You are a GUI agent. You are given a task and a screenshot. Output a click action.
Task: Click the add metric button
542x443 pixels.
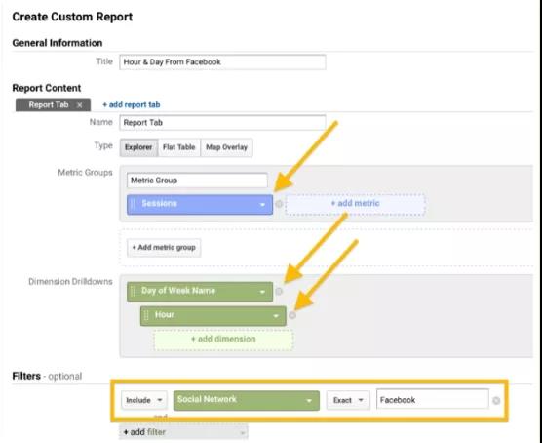point(356,204)
